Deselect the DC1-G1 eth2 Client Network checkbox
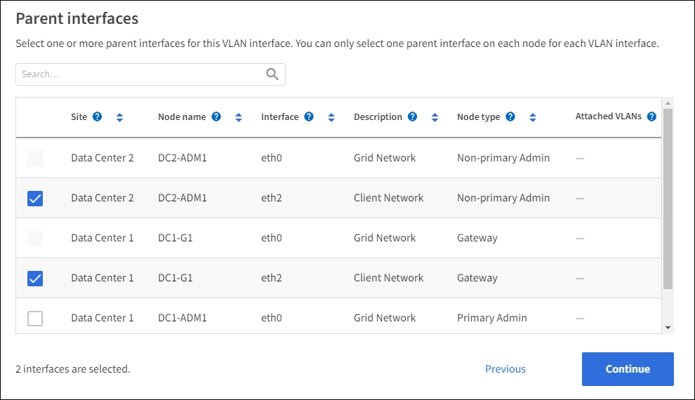 pos(34,279)
